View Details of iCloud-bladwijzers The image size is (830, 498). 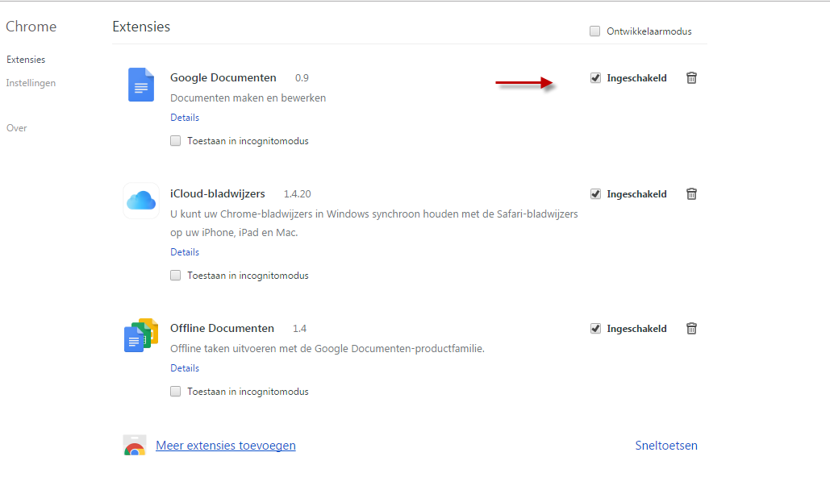(x=185, y=252)
